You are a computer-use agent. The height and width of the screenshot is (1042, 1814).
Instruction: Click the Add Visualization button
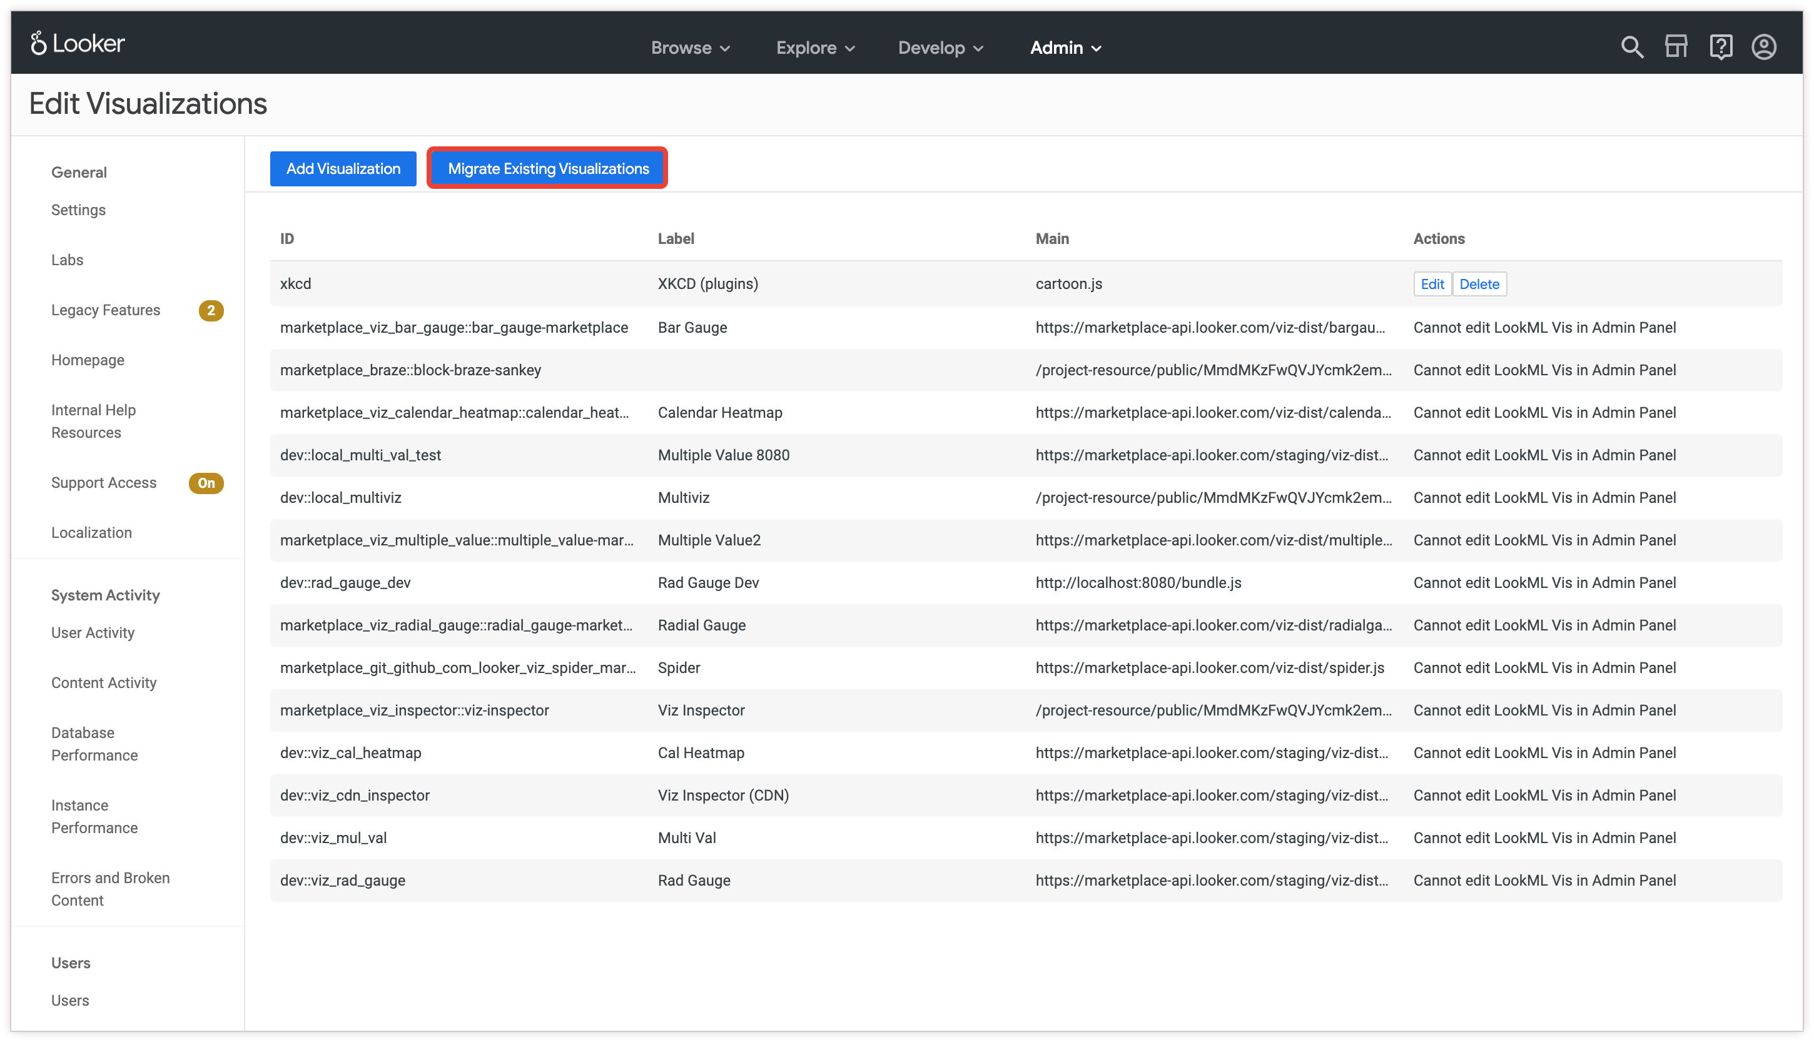pos(343,169)
